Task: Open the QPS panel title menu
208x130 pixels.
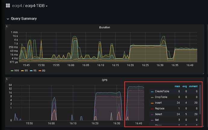Action: click(105, 80)
